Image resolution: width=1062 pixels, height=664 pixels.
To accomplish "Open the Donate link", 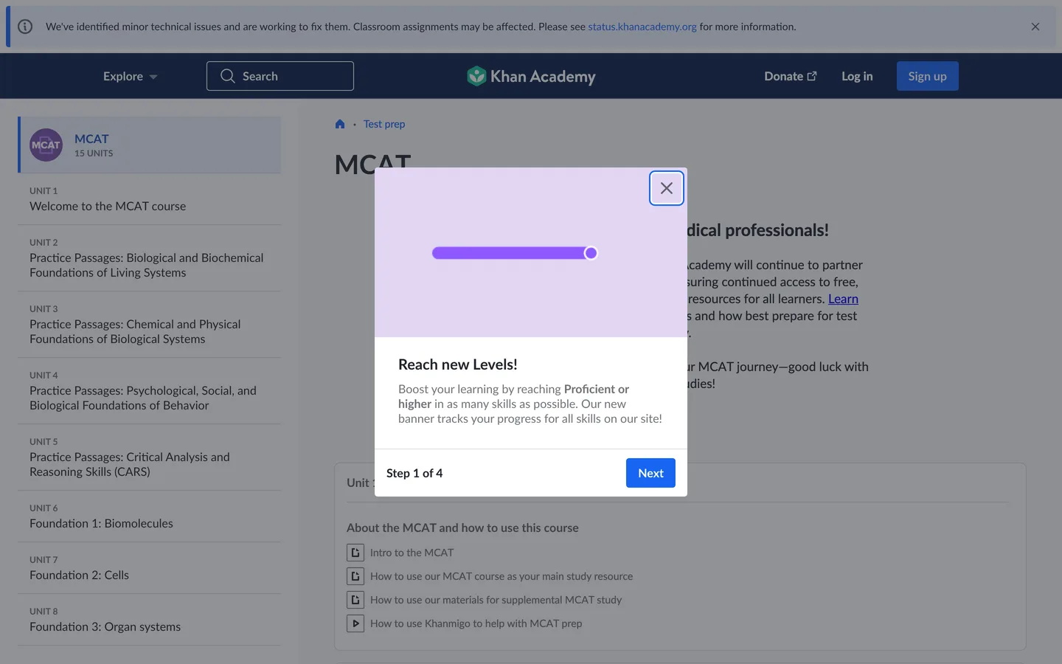I will click(x=791, y=76).
